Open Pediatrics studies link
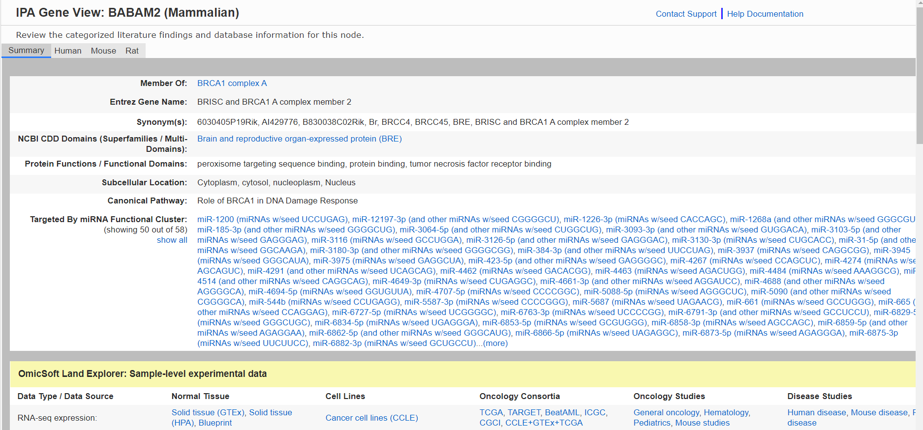 pyautogui.click(x=652, y=423)
